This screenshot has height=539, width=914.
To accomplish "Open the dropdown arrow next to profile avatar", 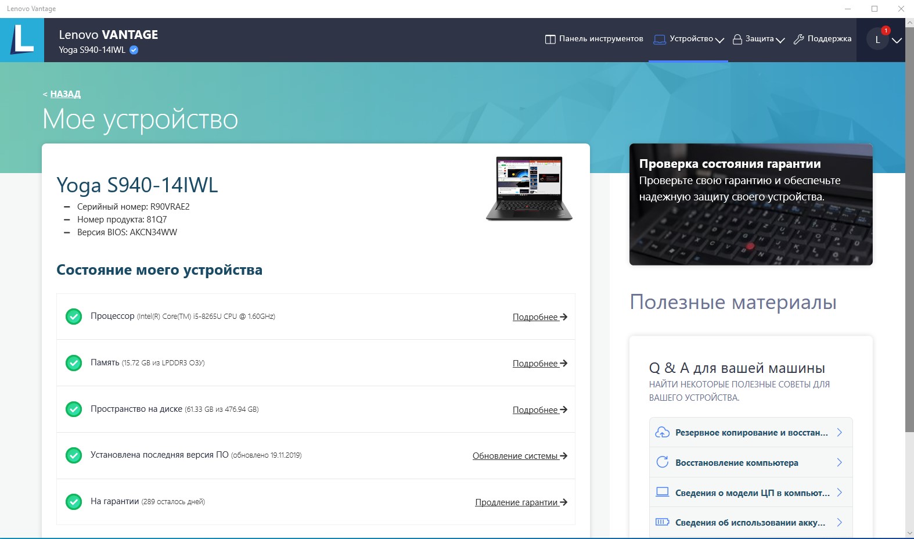I will point(897,40).
